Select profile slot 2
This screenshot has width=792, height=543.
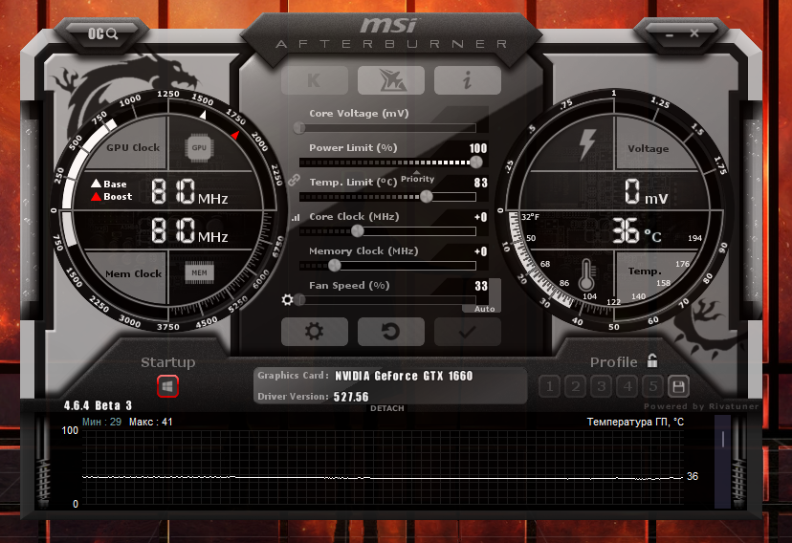pos(575,387)
